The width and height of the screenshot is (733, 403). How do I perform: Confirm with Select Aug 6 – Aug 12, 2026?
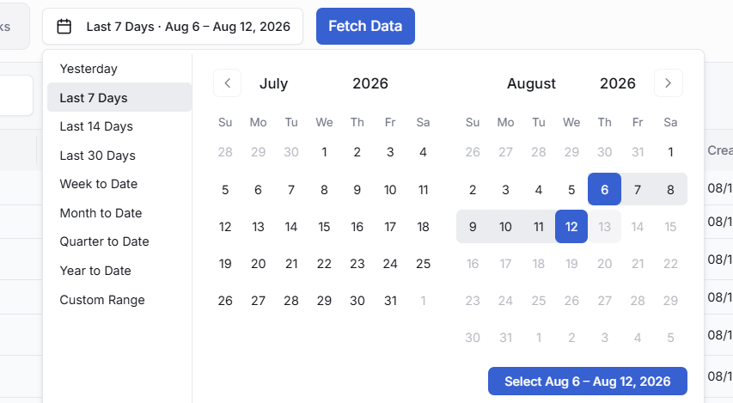click(588, 381)
